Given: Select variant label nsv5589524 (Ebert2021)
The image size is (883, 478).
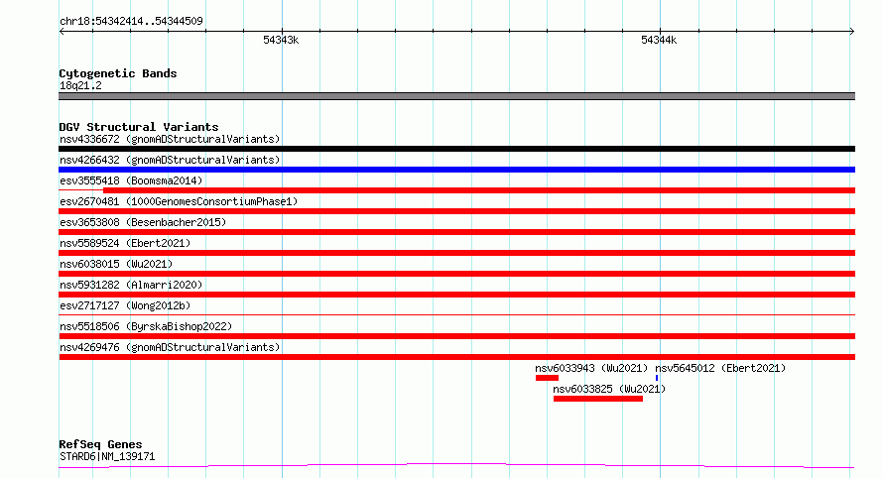Looking at the screenshot, I should pos(125,243).
